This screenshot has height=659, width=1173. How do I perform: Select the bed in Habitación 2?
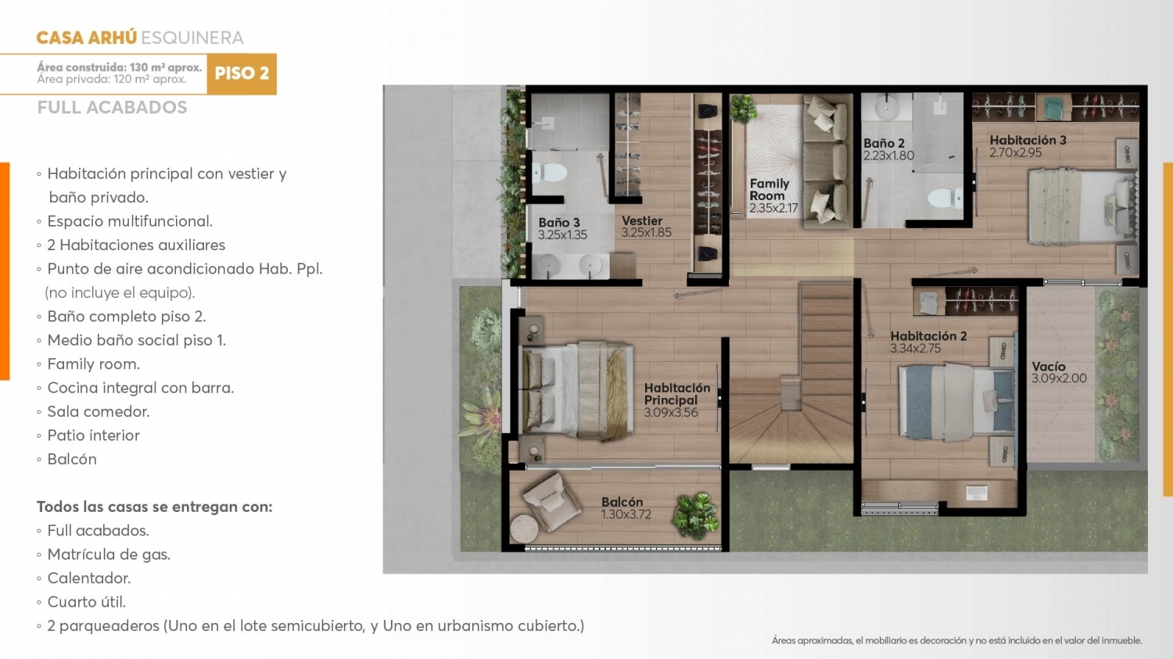point(956,402)
